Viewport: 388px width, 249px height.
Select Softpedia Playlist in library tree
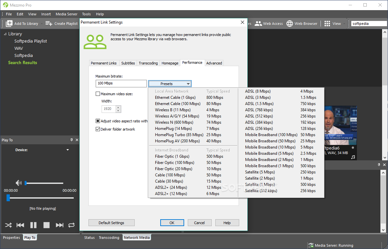click(x=30, y=41)
